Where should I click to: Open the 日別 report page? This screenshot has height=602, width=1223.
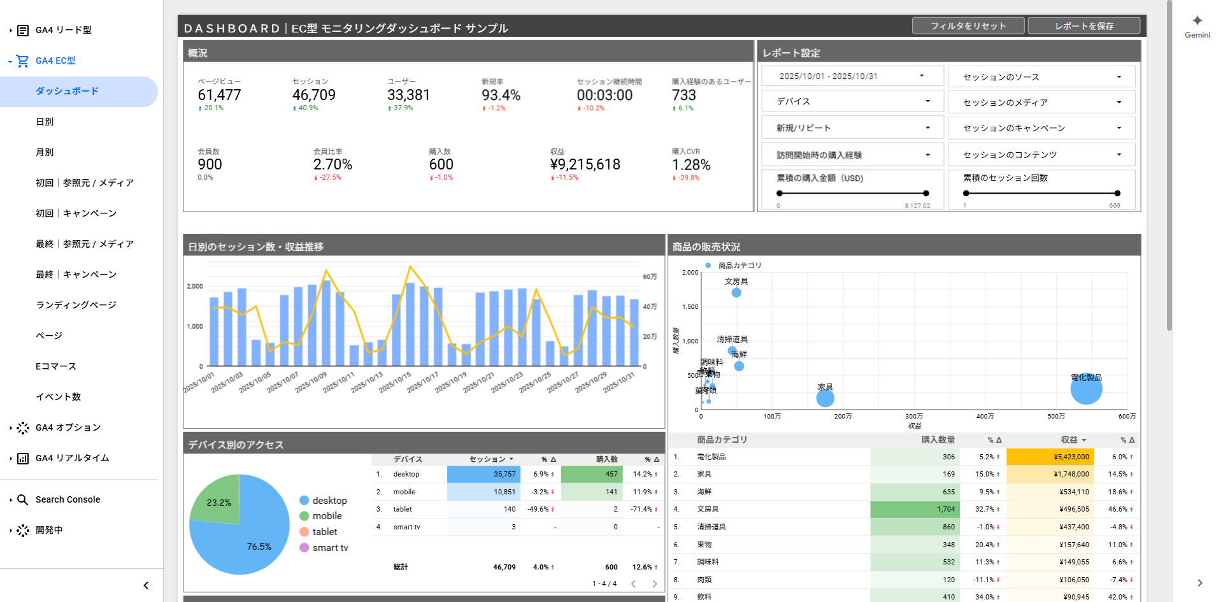45,122
